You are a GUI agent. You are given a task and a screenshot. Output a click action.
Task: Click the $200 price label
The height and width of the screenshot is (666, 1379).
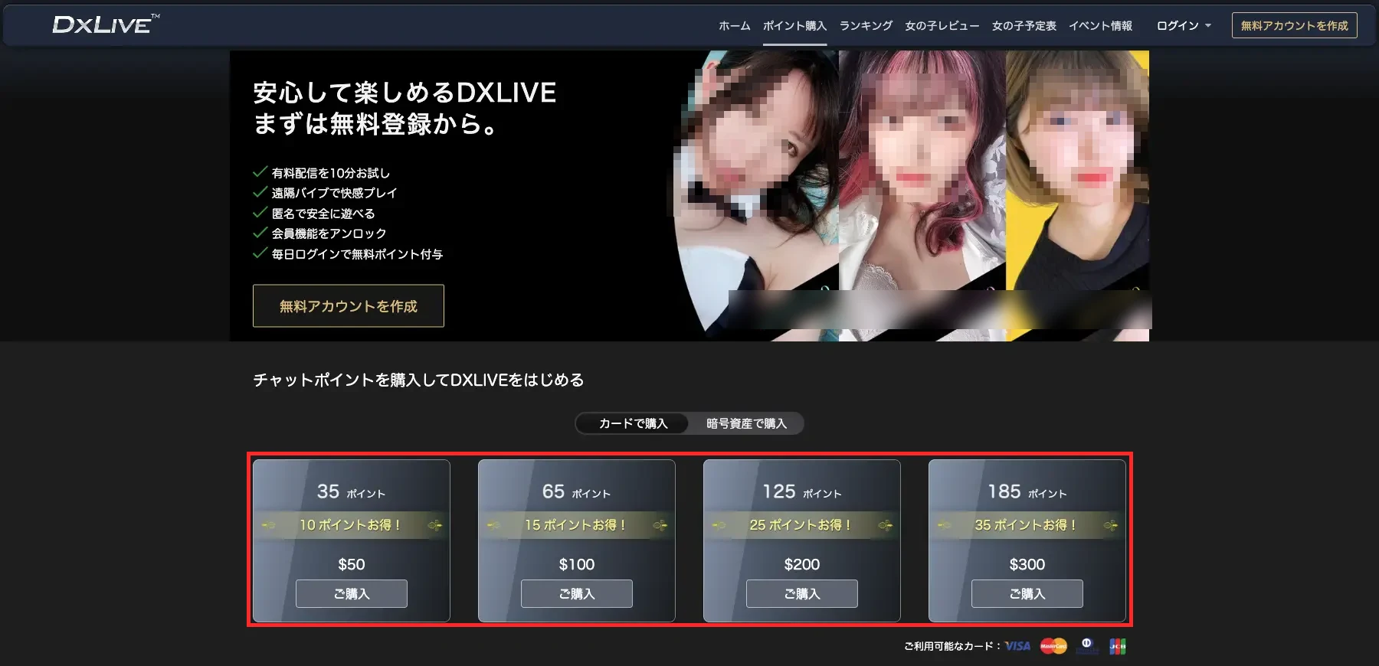click(x=802, y=564)
